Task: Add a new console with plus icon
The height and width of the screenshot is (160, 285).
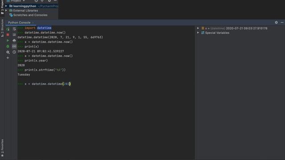Action: (x=8, y=58)
